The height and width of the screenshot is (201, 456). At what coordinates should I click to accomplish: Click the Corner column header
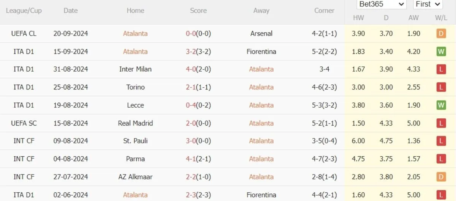point(324,11)
